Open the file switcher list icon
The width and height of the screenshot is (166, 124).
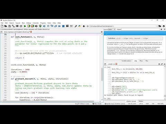[x=17, y=26]
